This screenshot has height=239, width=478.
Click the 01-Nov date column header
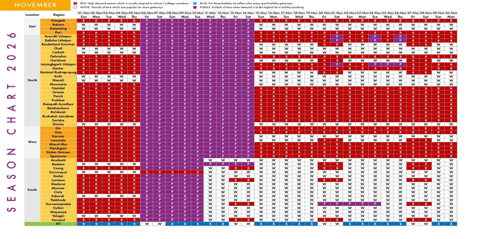point(83,13)
